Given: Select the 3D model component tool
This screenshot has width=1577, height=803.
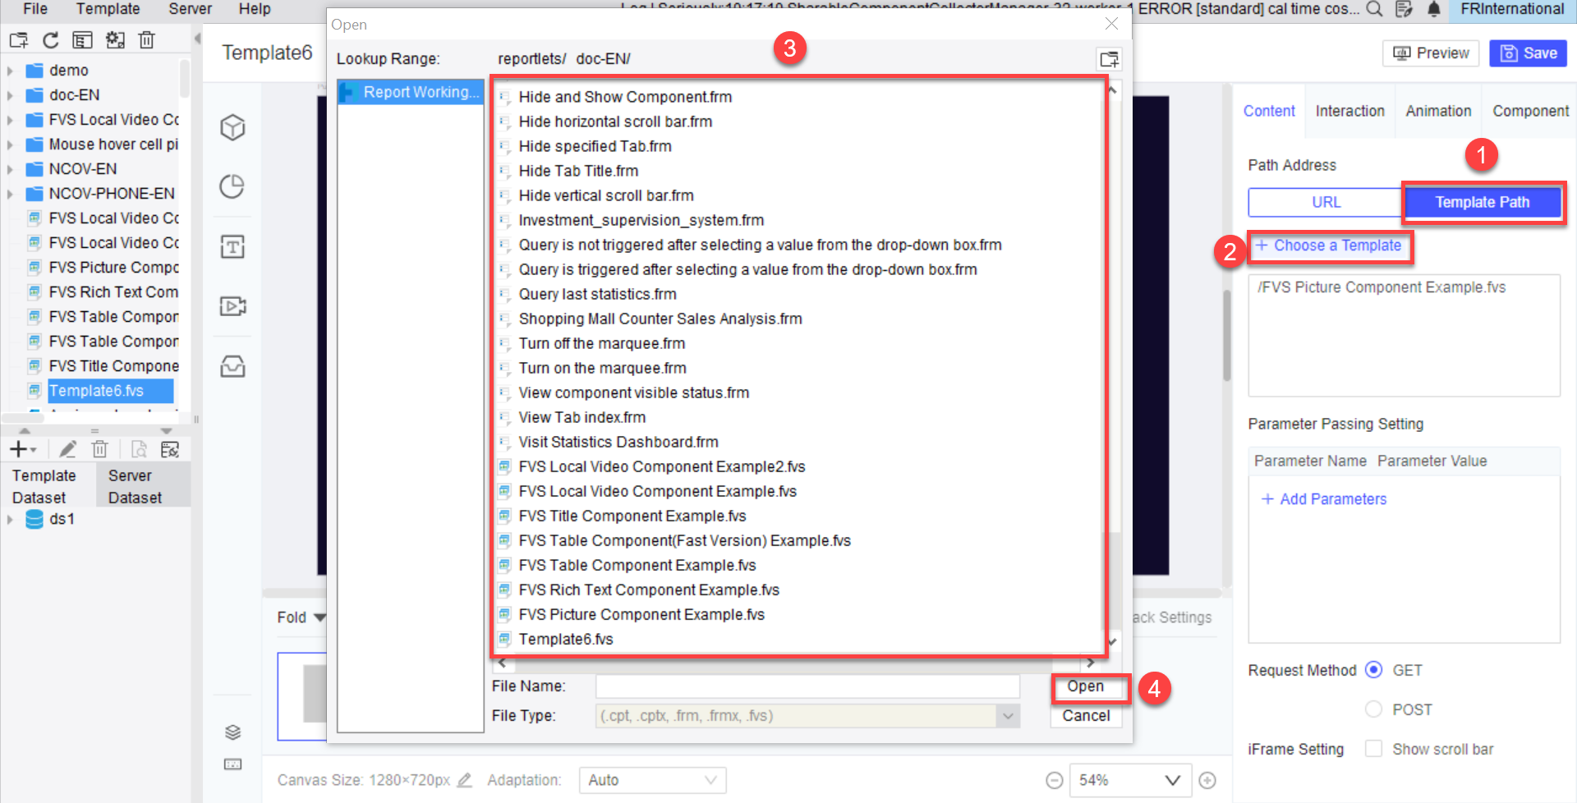Looking at the screenshot, I should coord(232,127).
